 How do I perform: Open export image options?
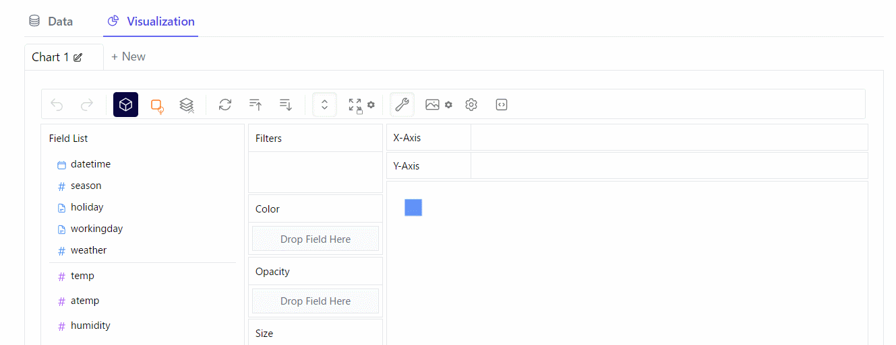tap(438, 105)
